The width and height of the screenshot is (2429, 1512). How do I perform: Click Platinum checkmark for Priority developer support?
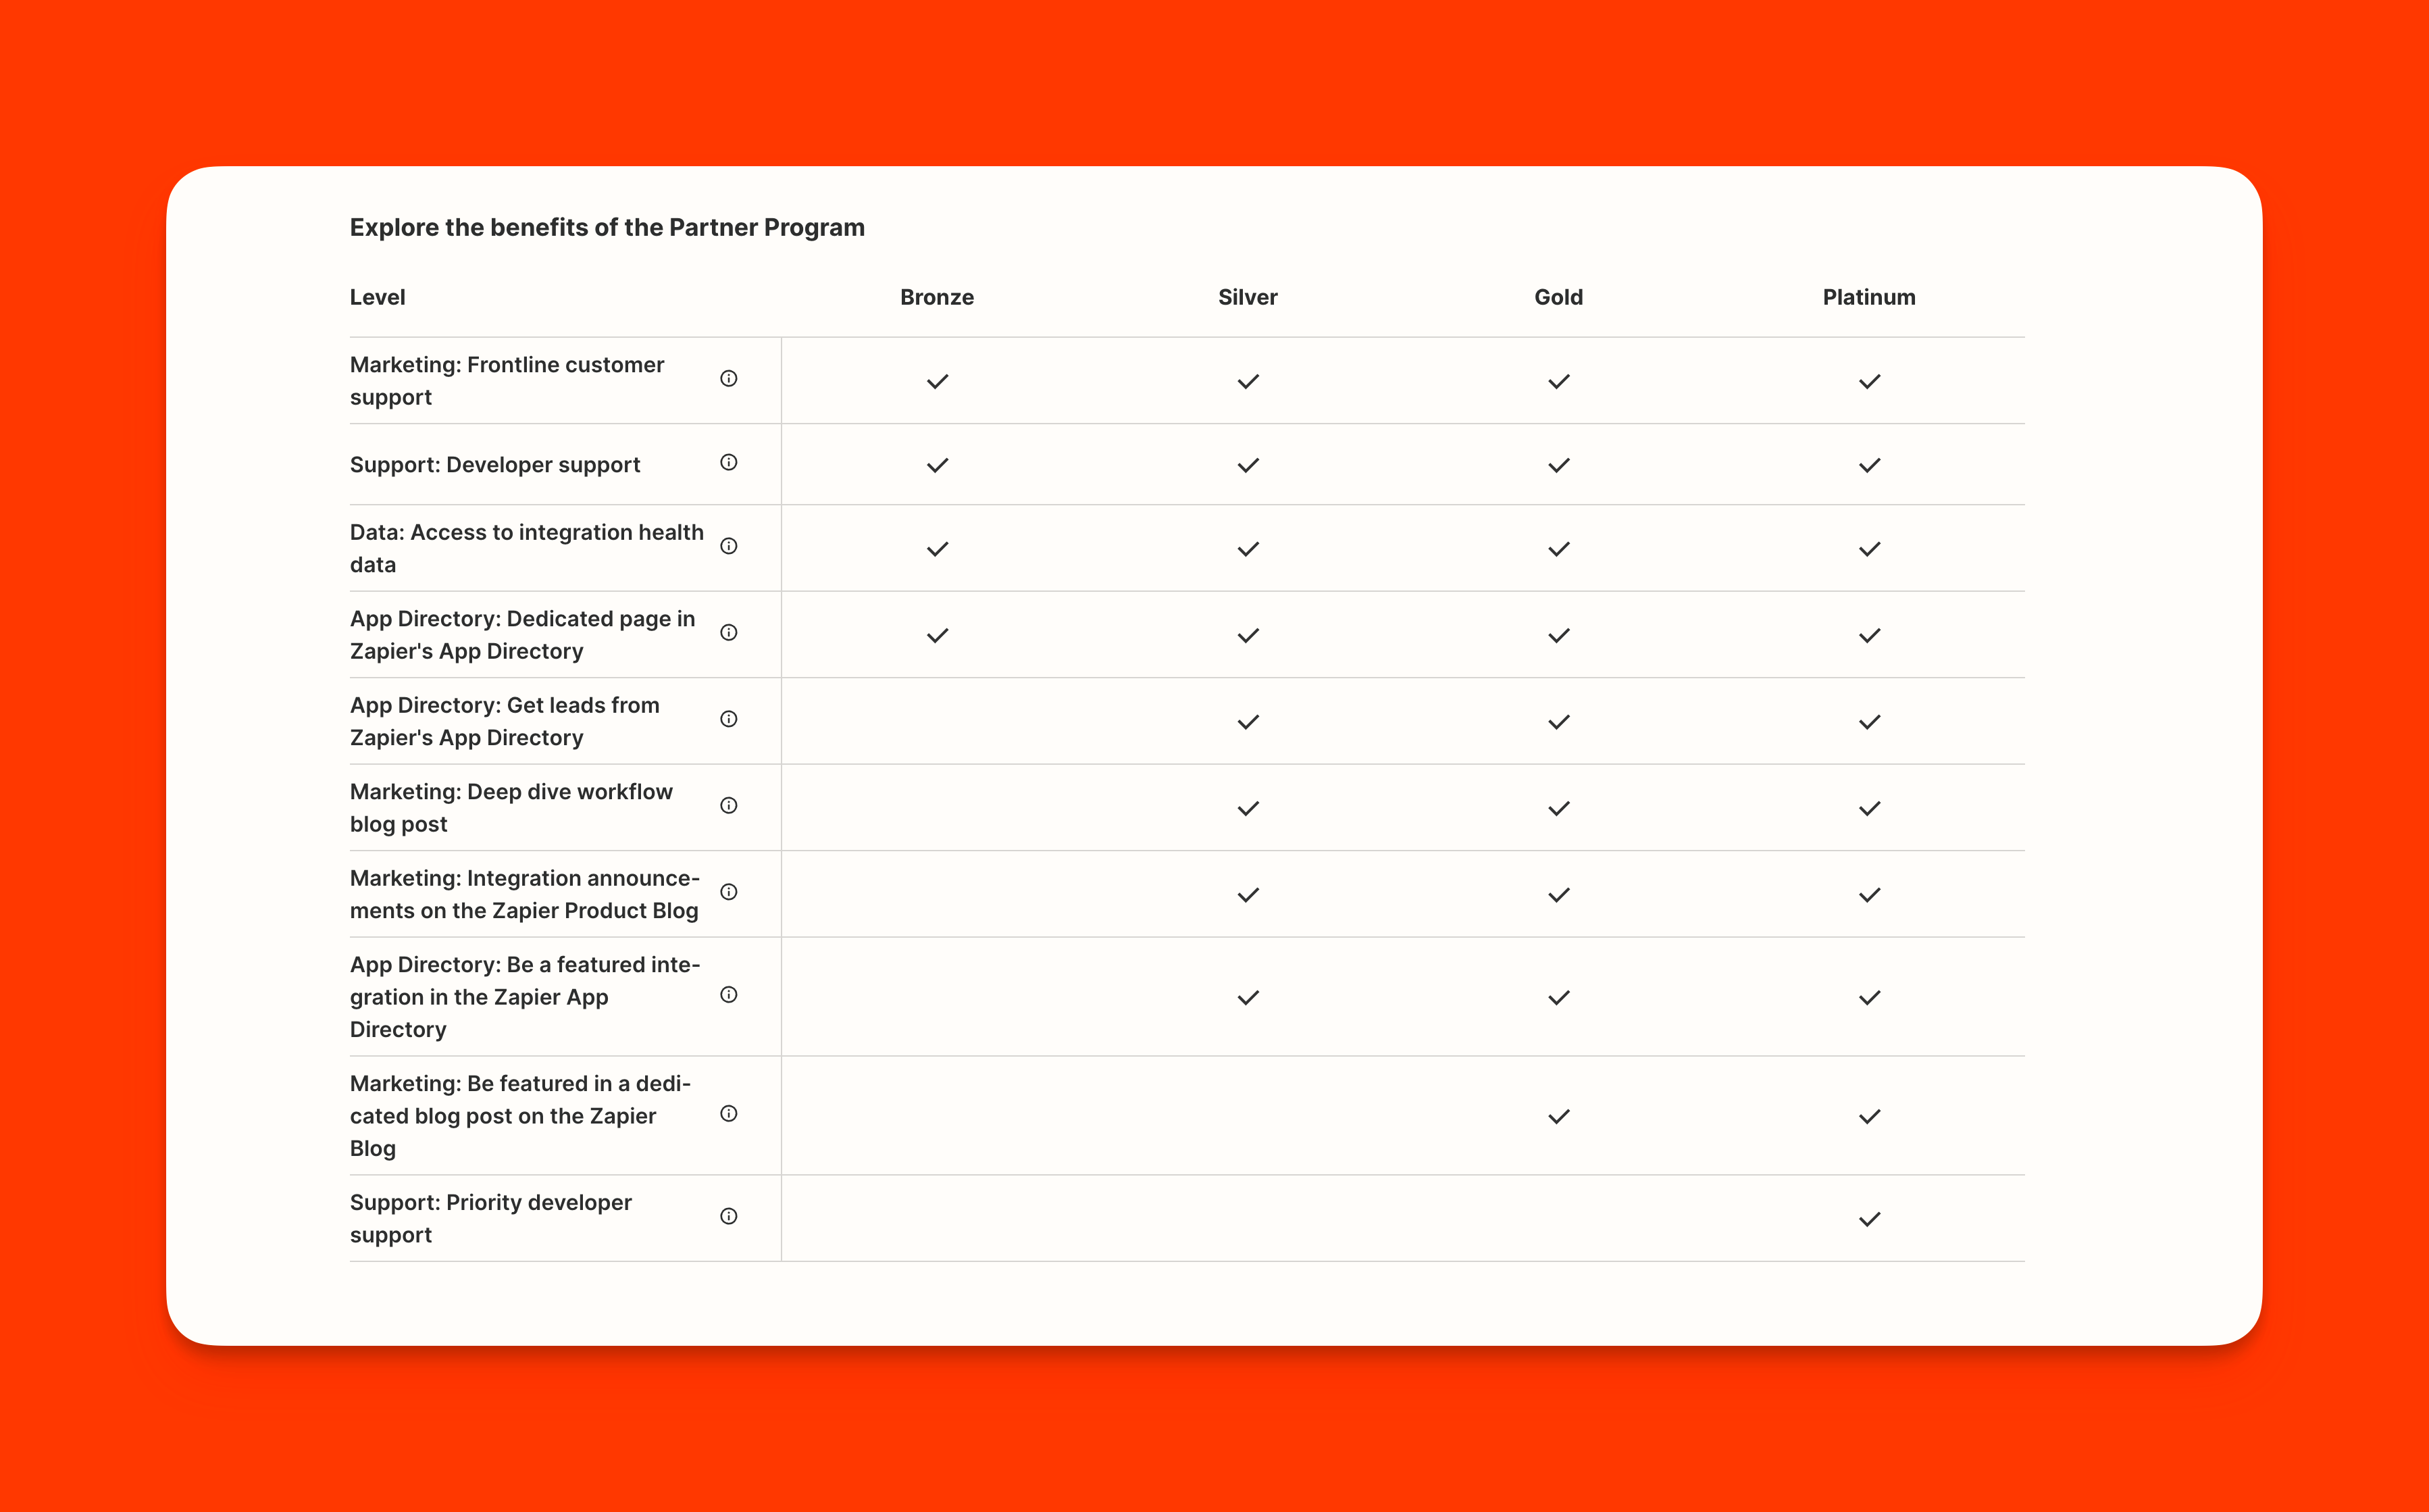point(1869,1219)
